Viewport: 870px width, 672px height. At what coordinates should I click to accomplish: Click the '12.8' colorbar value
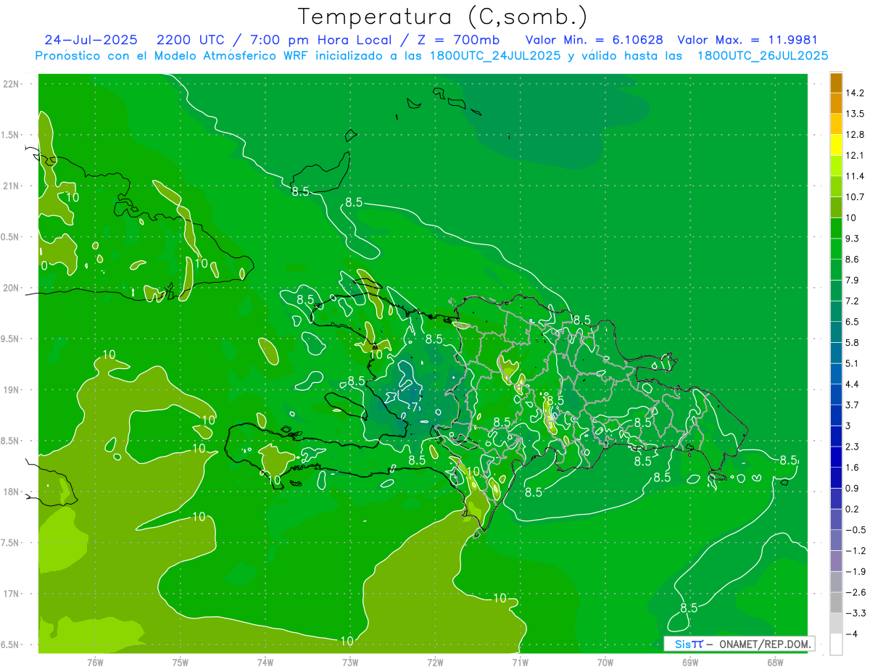point(855,135)
